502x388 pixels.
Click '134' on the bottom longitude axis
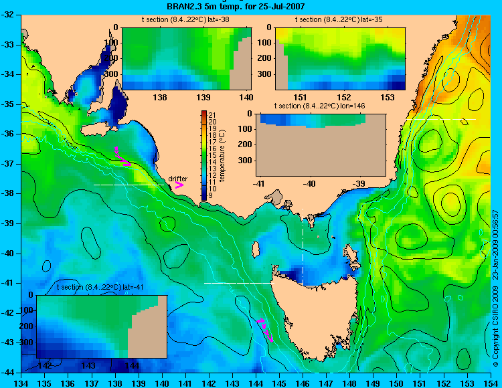(x=21, y=383)
